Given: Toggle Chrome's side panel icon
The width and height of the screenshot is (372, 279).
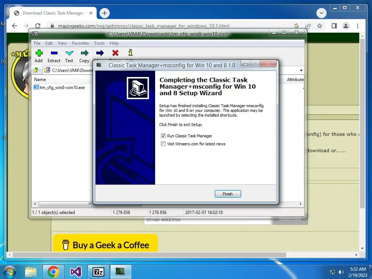Looking at the screenshot, I should pyautogui.click(x=334, y=26).
